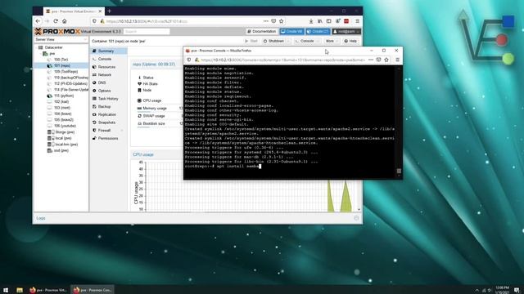Open the Windows notification center icon
The image size is (524, 294).
(x=517, y=290)
